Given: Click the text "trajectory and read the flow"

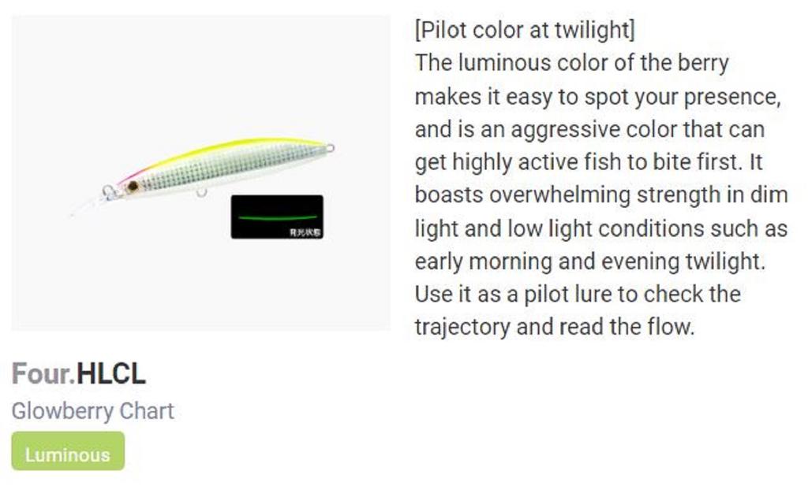Looking at the screenshot, I should point(554,327).
